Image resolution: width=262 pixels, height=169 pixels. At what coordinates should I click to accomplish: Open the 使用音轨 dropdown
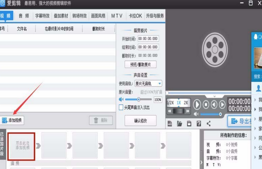click(148, 83)
